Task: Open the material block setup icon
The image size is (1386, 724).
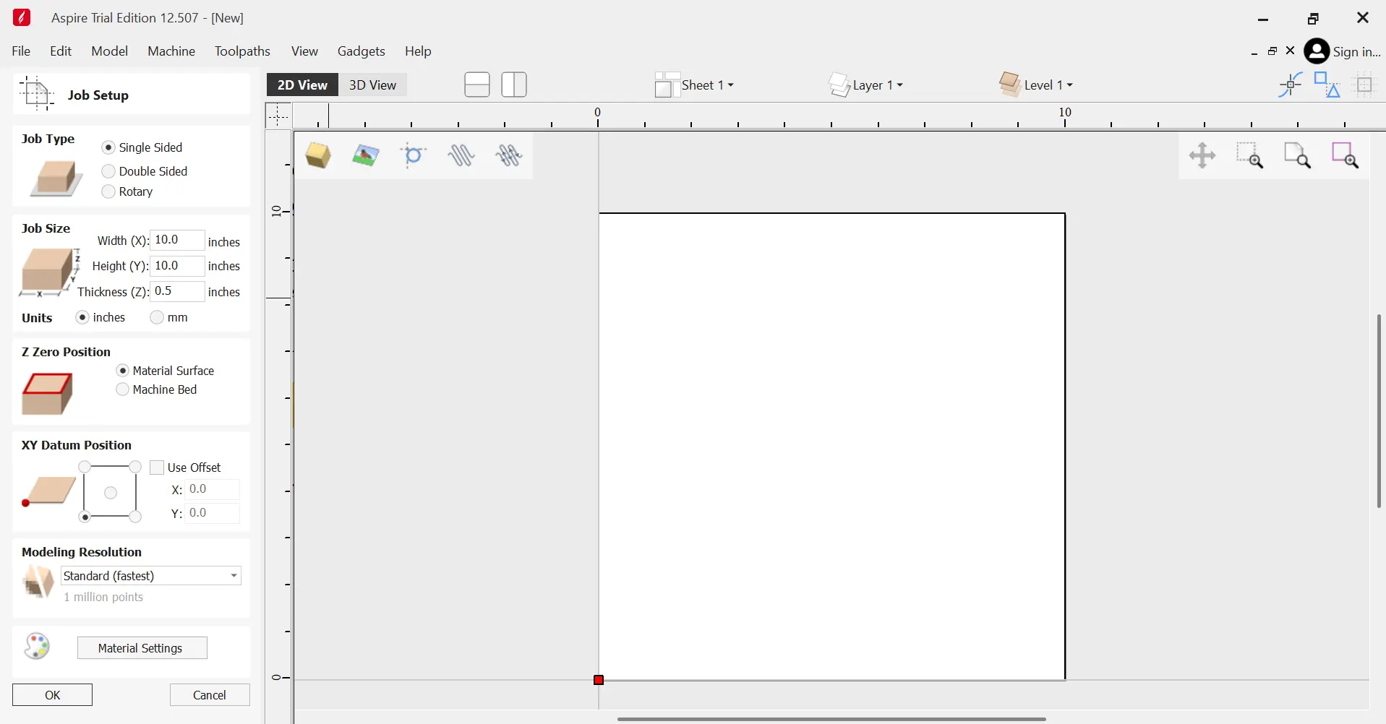Action: [318, 155]
